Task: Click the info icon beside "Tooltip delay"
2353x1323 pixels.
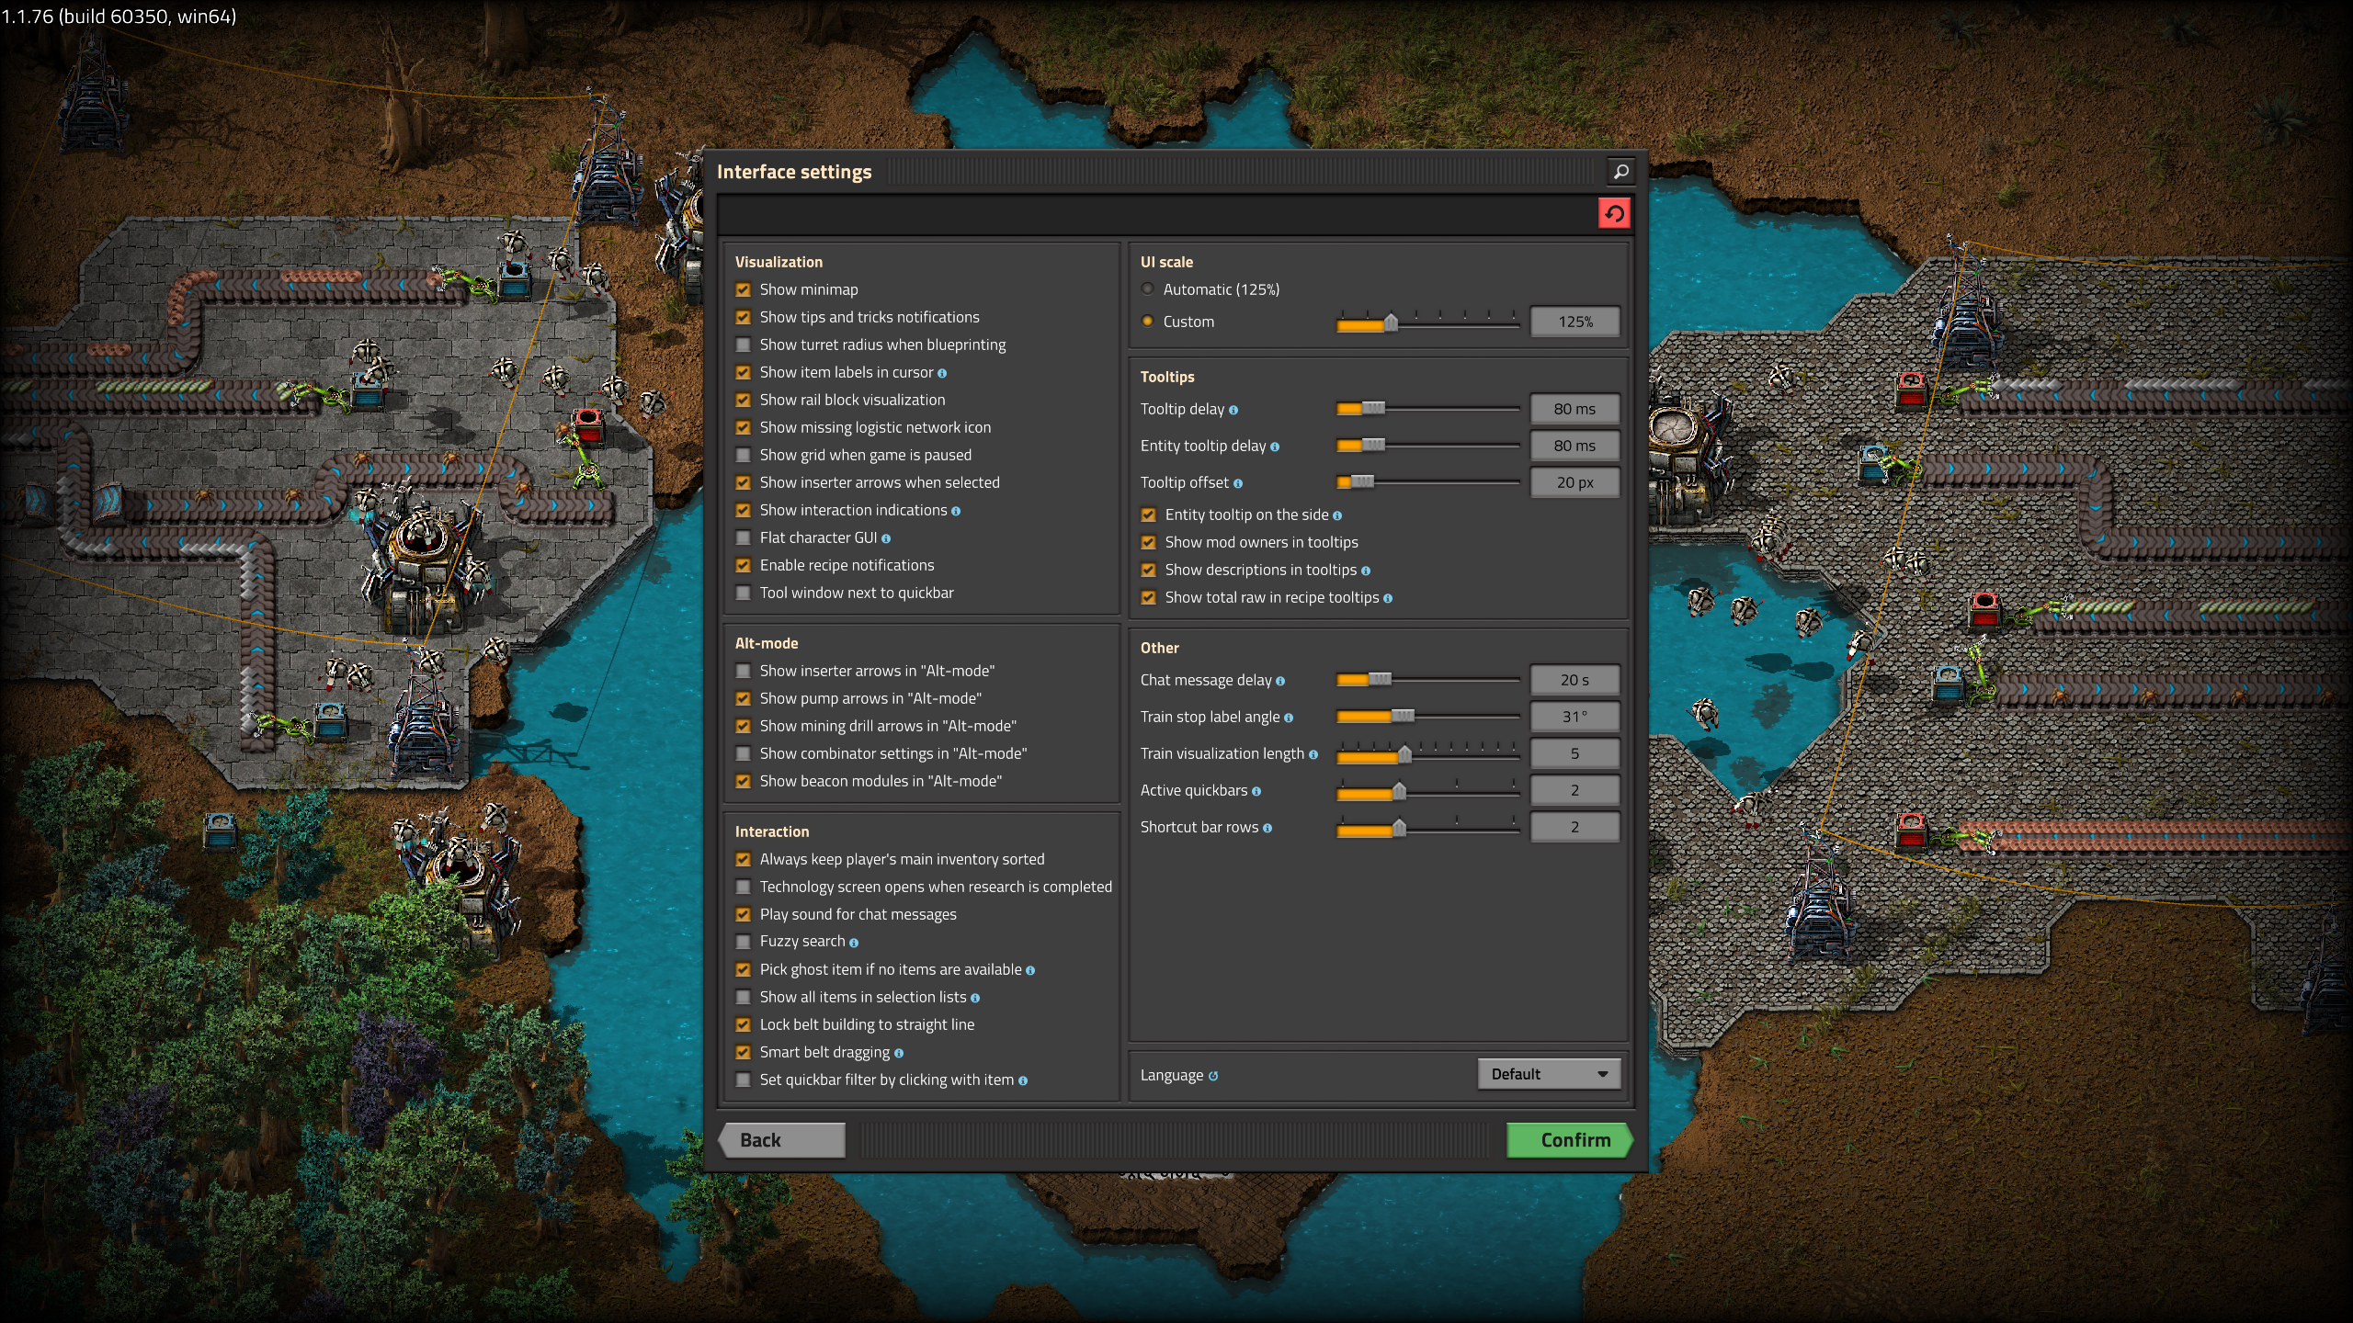Action: click(x=1235, y=410)
